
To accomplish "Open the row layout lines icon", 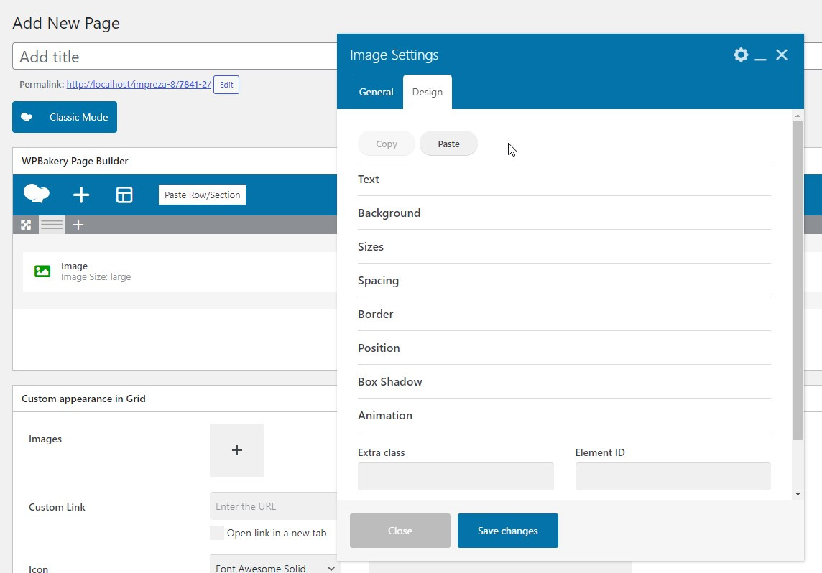I will pos(52,225).
